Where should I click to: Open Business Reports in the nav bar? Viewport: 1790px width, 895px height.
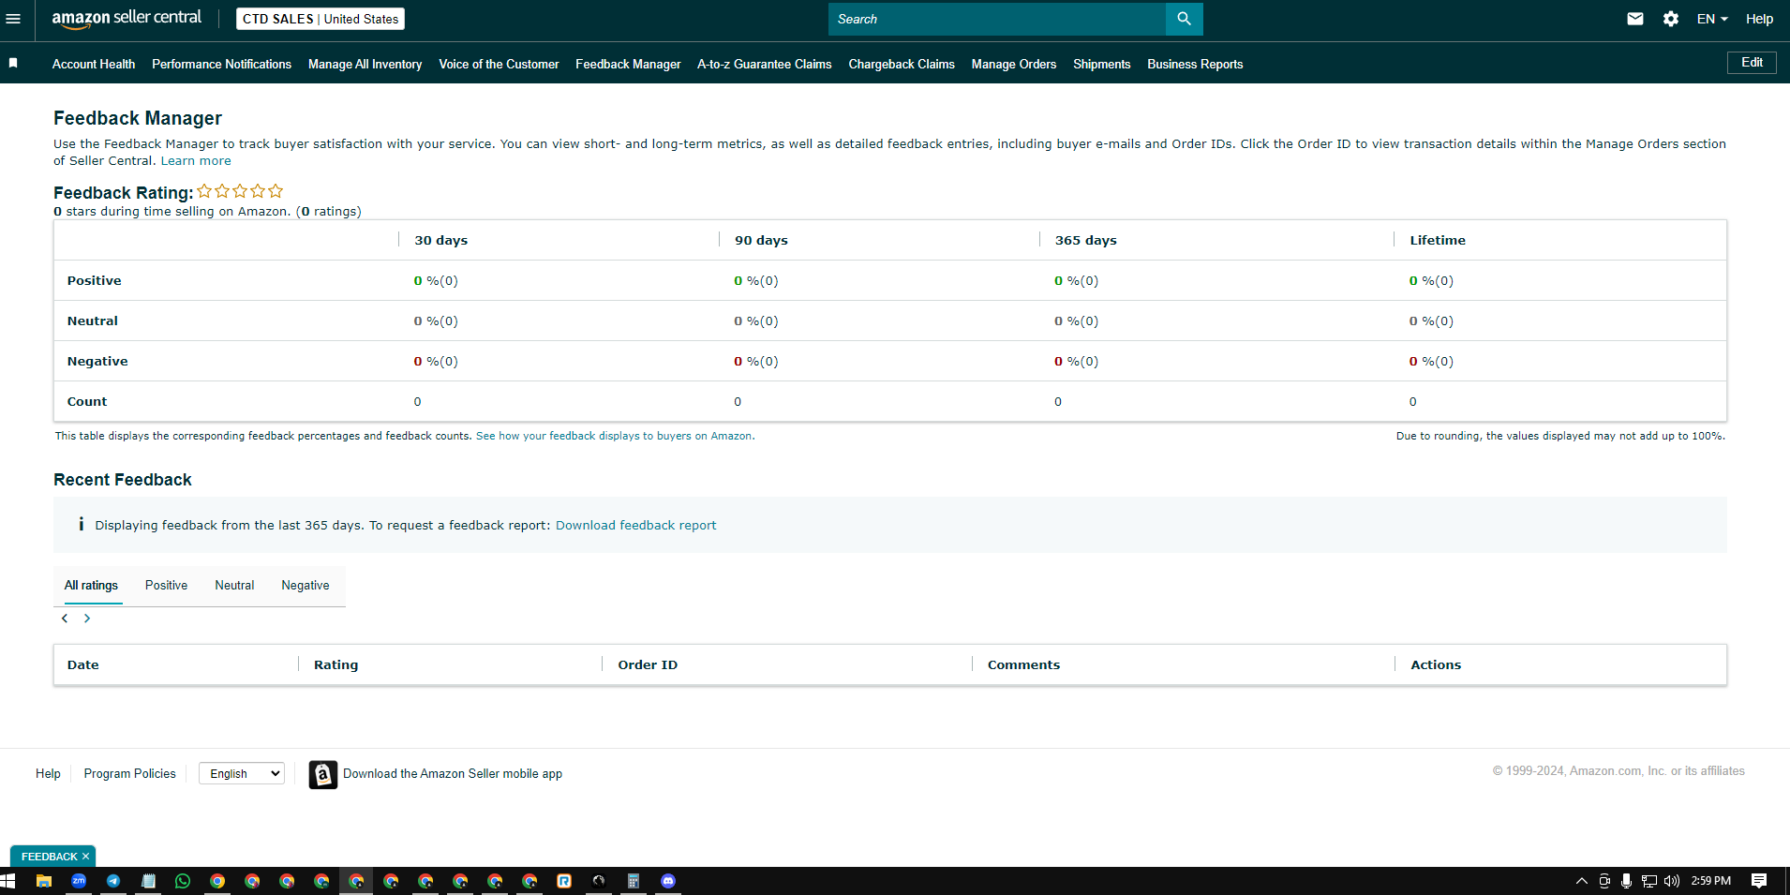[x=1195, y=64]
